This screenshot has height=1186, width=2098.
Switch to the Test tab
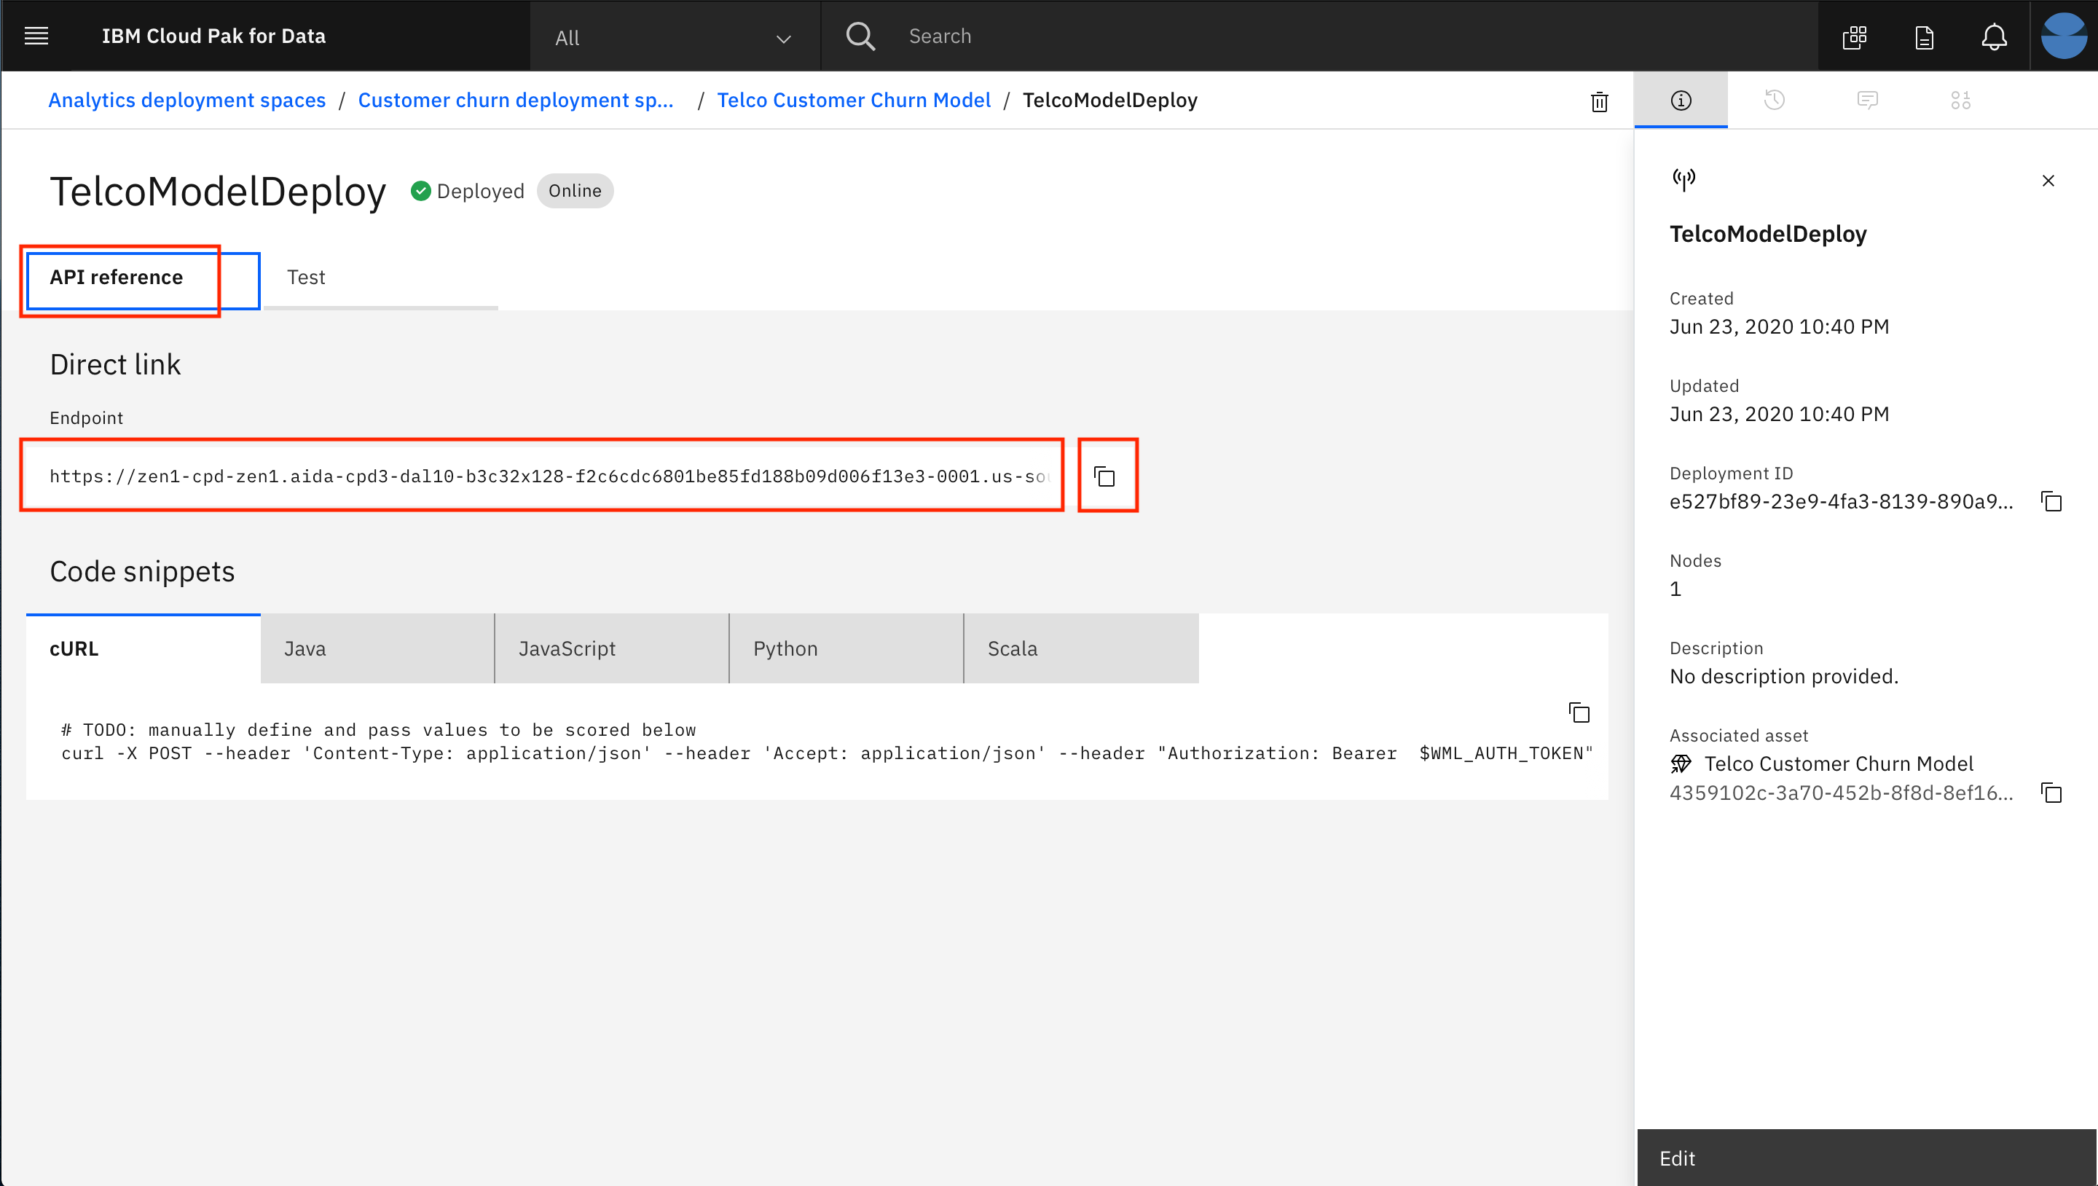click(x=306, y=277)
